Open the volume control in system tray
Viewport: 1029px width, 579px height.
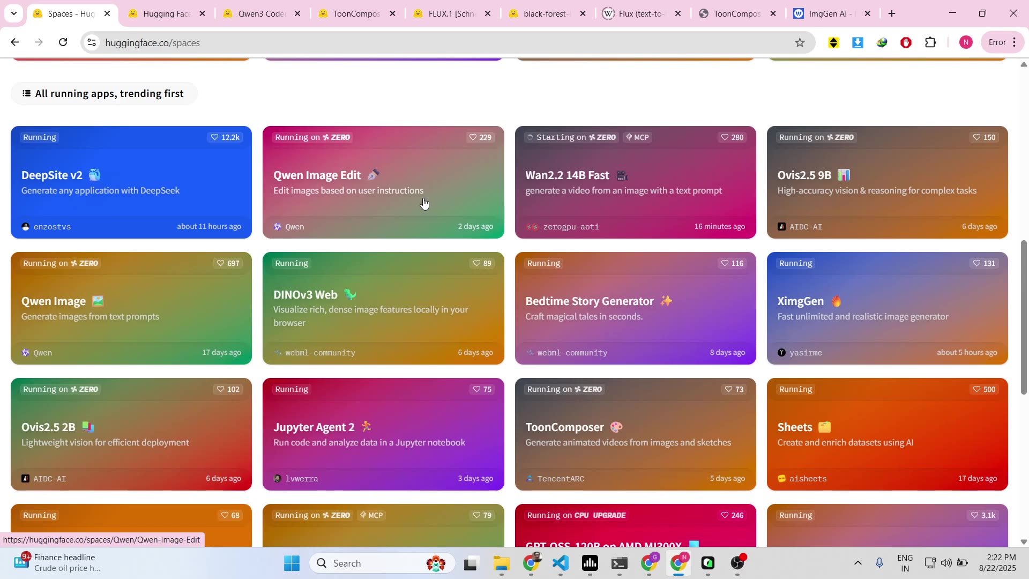(946, 563)
